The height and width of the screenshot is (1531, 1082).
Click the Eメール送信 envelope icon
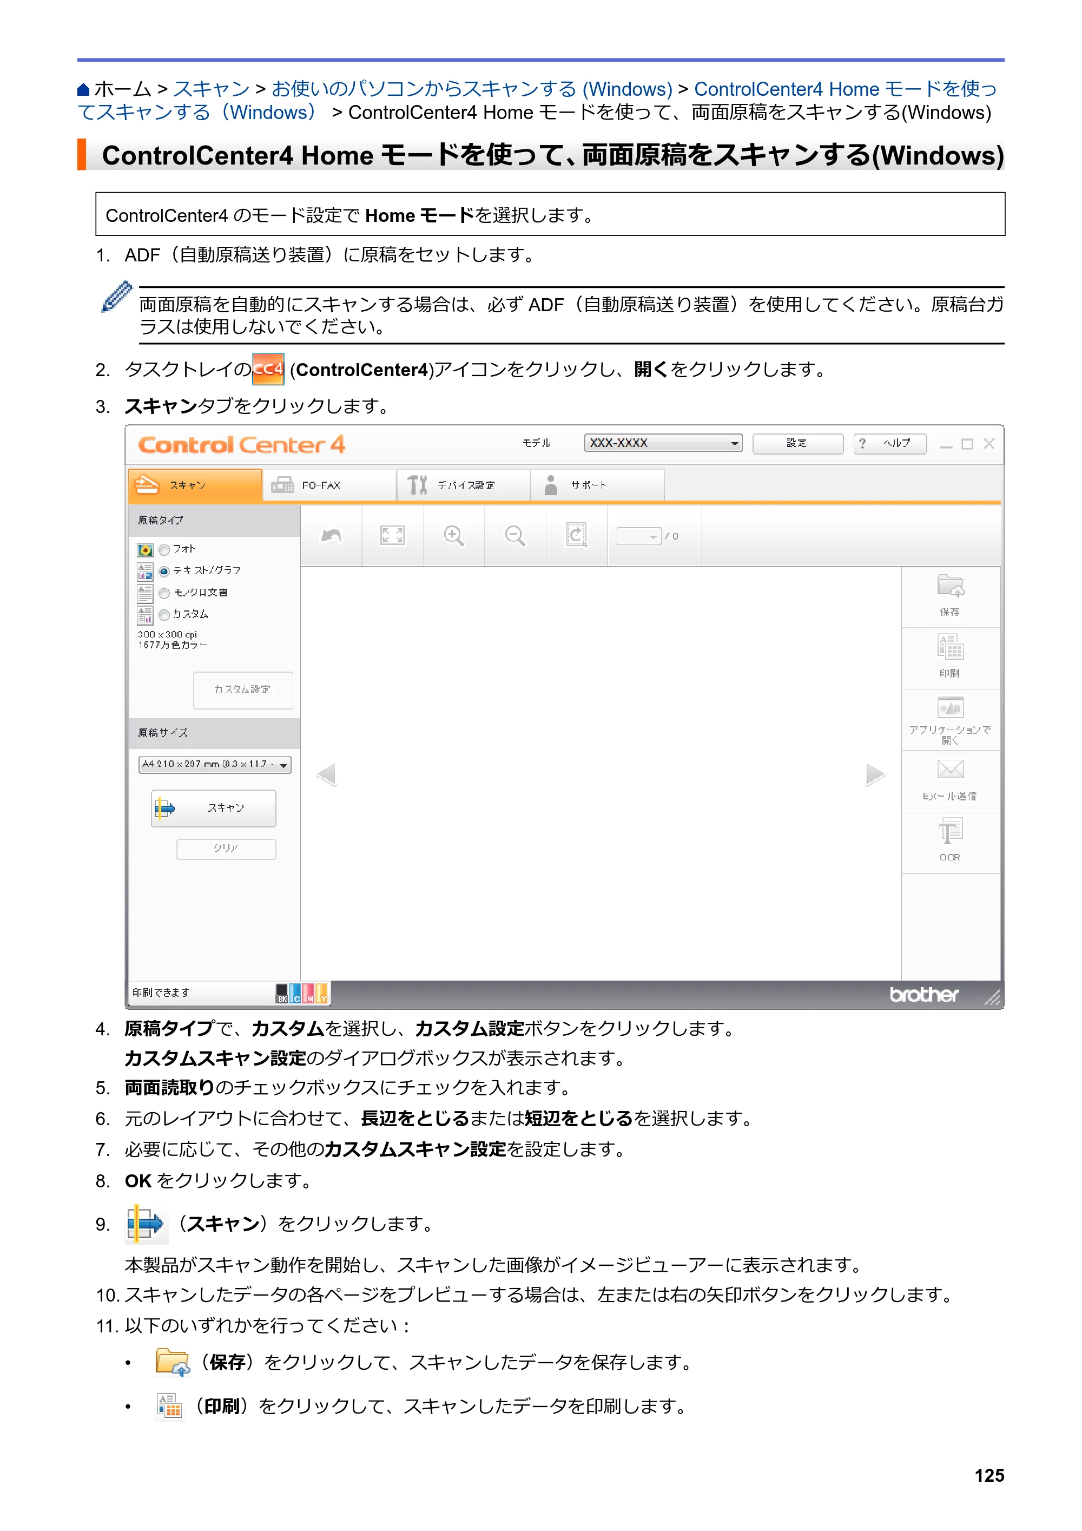click(x=950, y=770)
